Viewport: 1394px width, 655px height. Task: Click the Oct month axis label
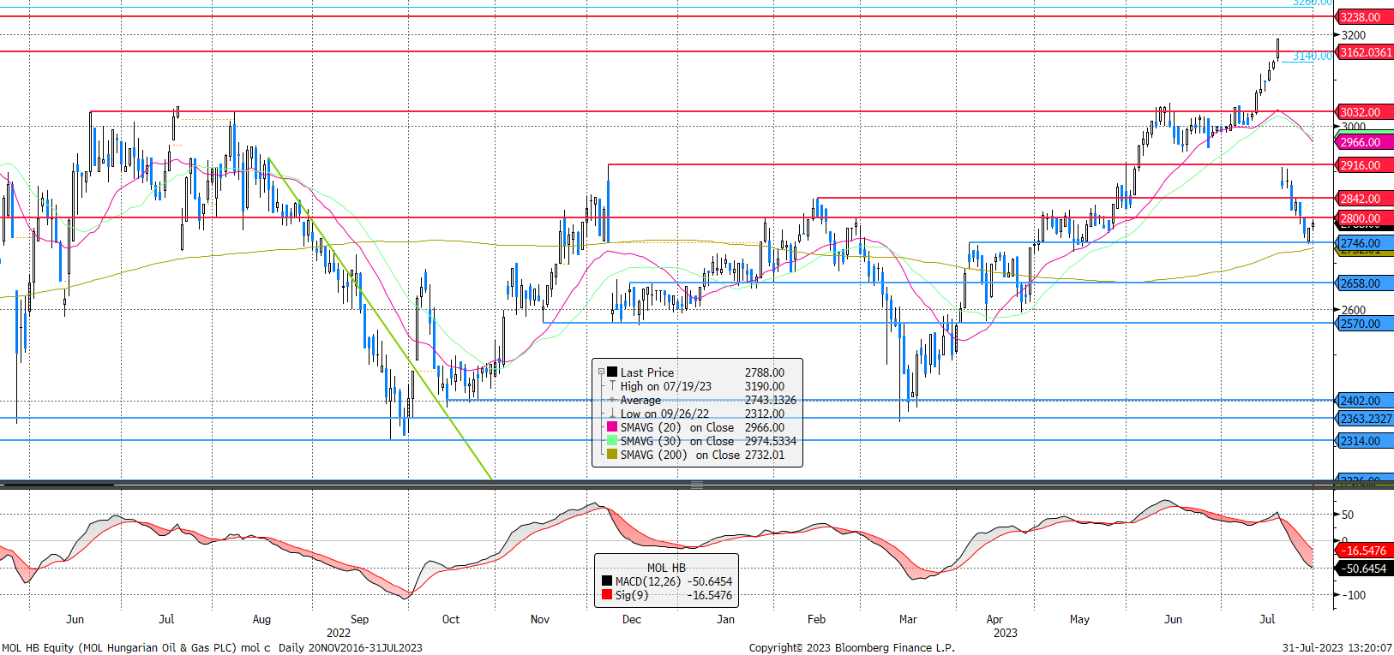[450, 619]
